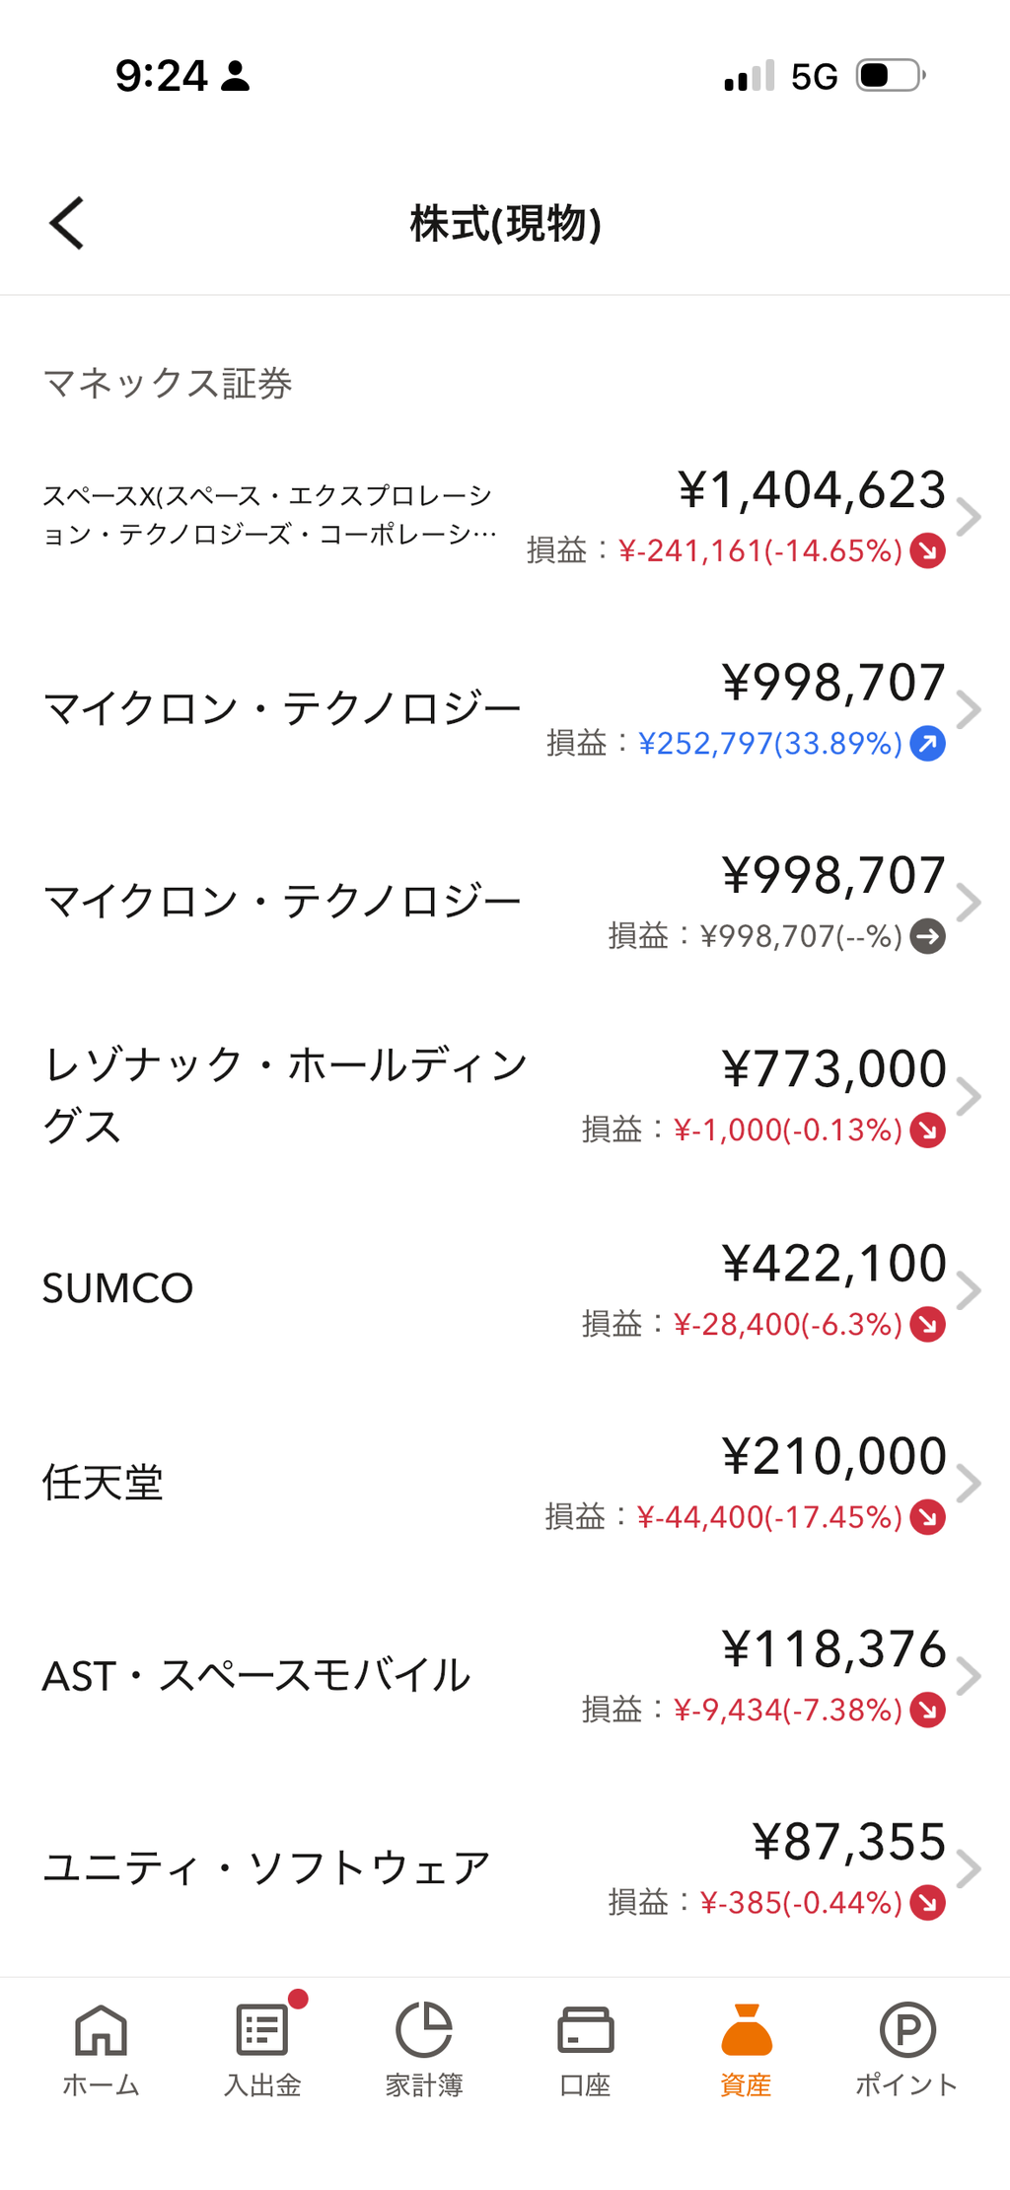The width and height of the screenshot is (1010, 2190).
Task: Tap the マネックス証券 section header
Action: pyautogui.click(x=168, y=383)
